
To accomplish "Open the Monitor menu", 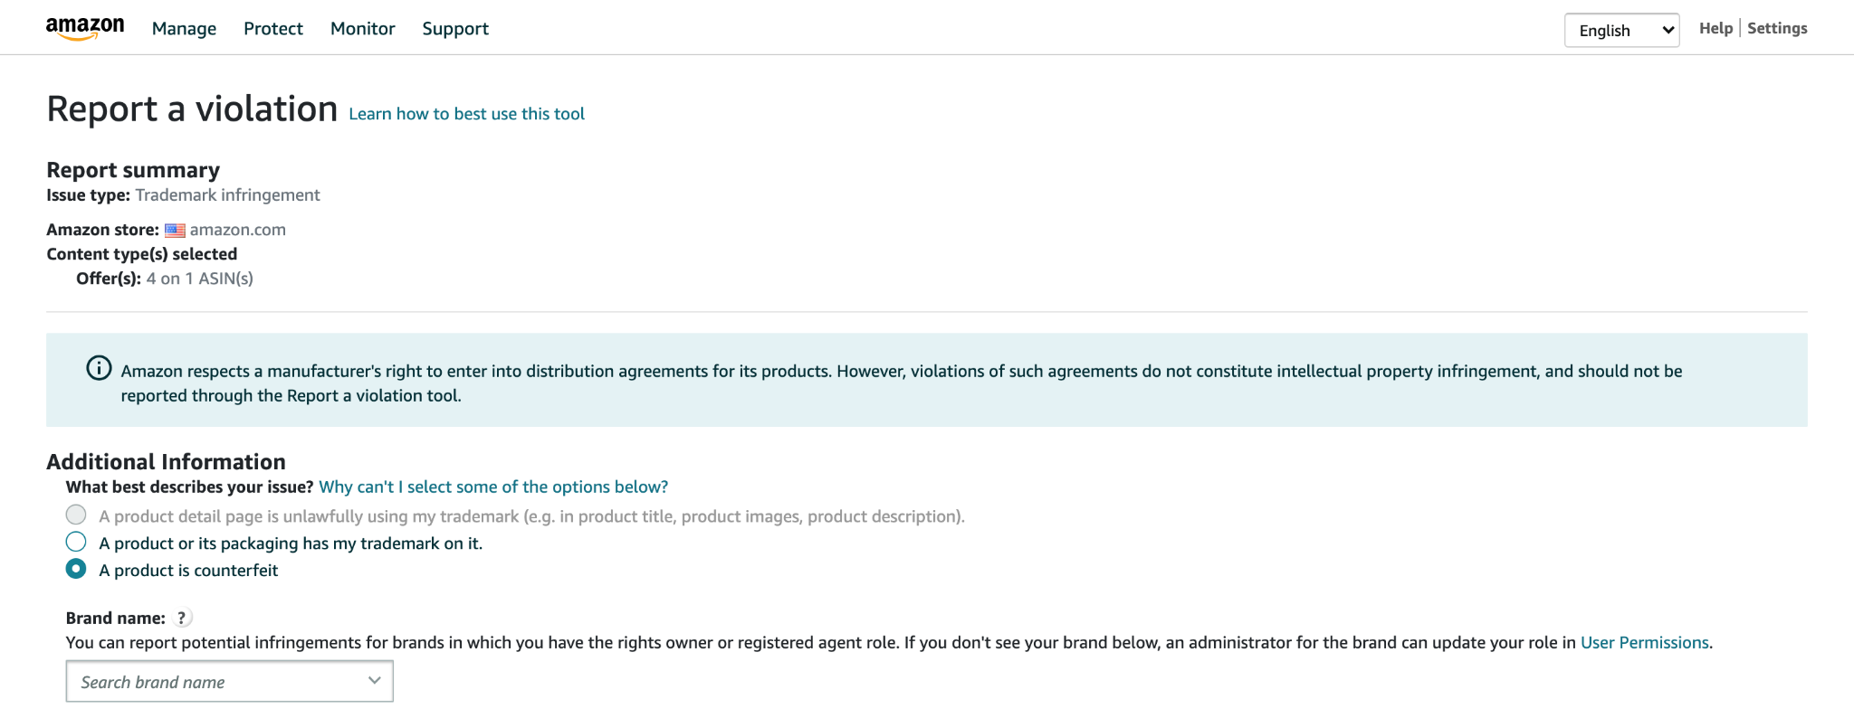I will (x=362, y=29).
